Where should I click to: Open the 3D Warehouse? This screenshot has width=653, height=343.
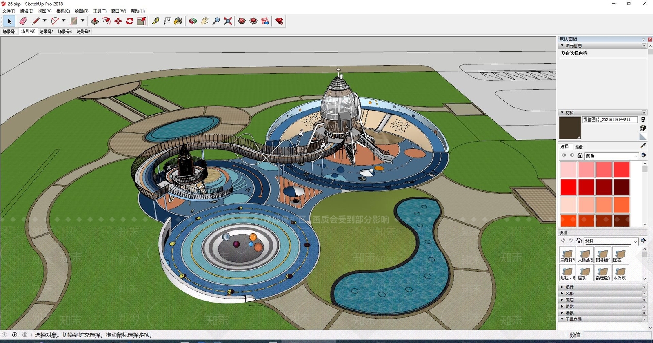click(x=242, y=21)
